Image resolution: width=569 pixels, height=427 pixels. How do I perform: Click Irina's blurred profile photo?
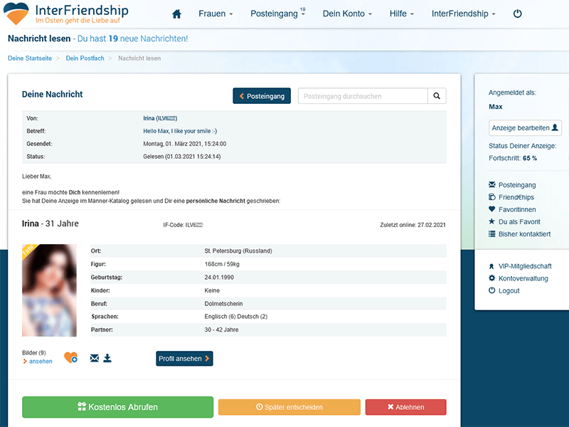pyautogui.click(x=49, y=290)
